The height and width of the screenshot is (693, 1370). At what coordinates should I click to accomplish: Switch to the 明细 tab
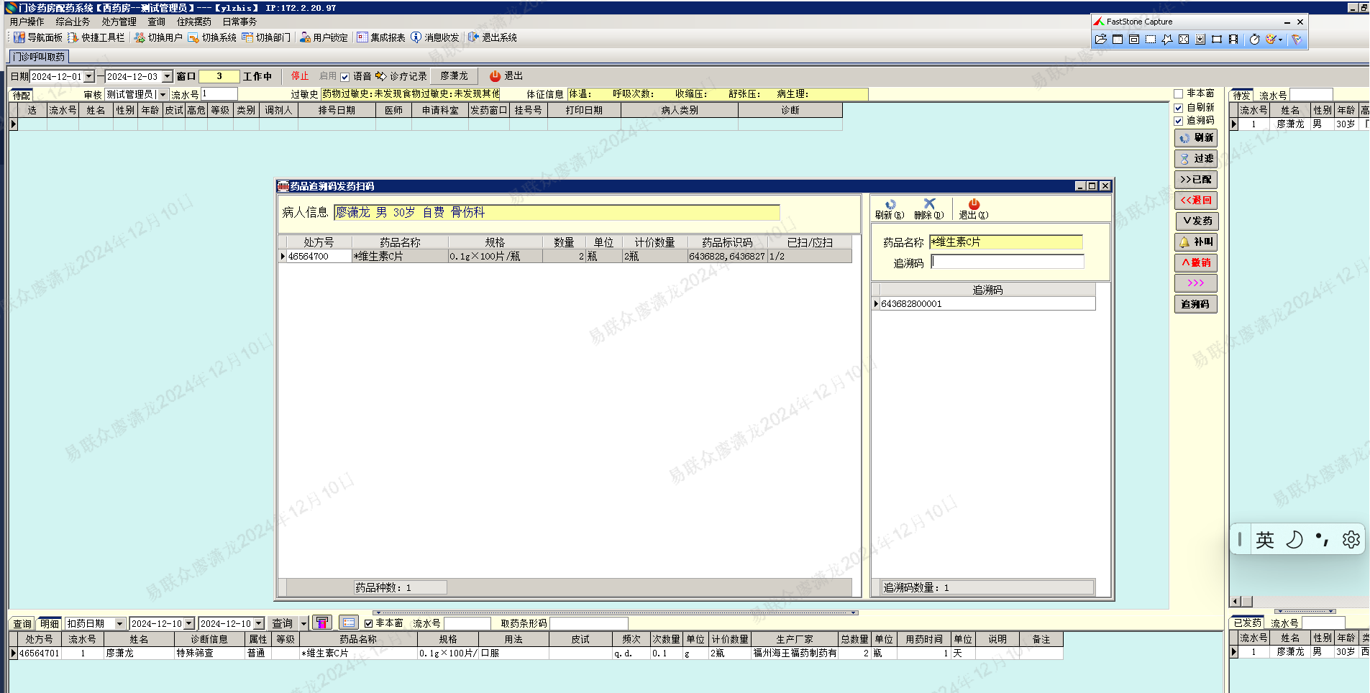click(50, 623)
